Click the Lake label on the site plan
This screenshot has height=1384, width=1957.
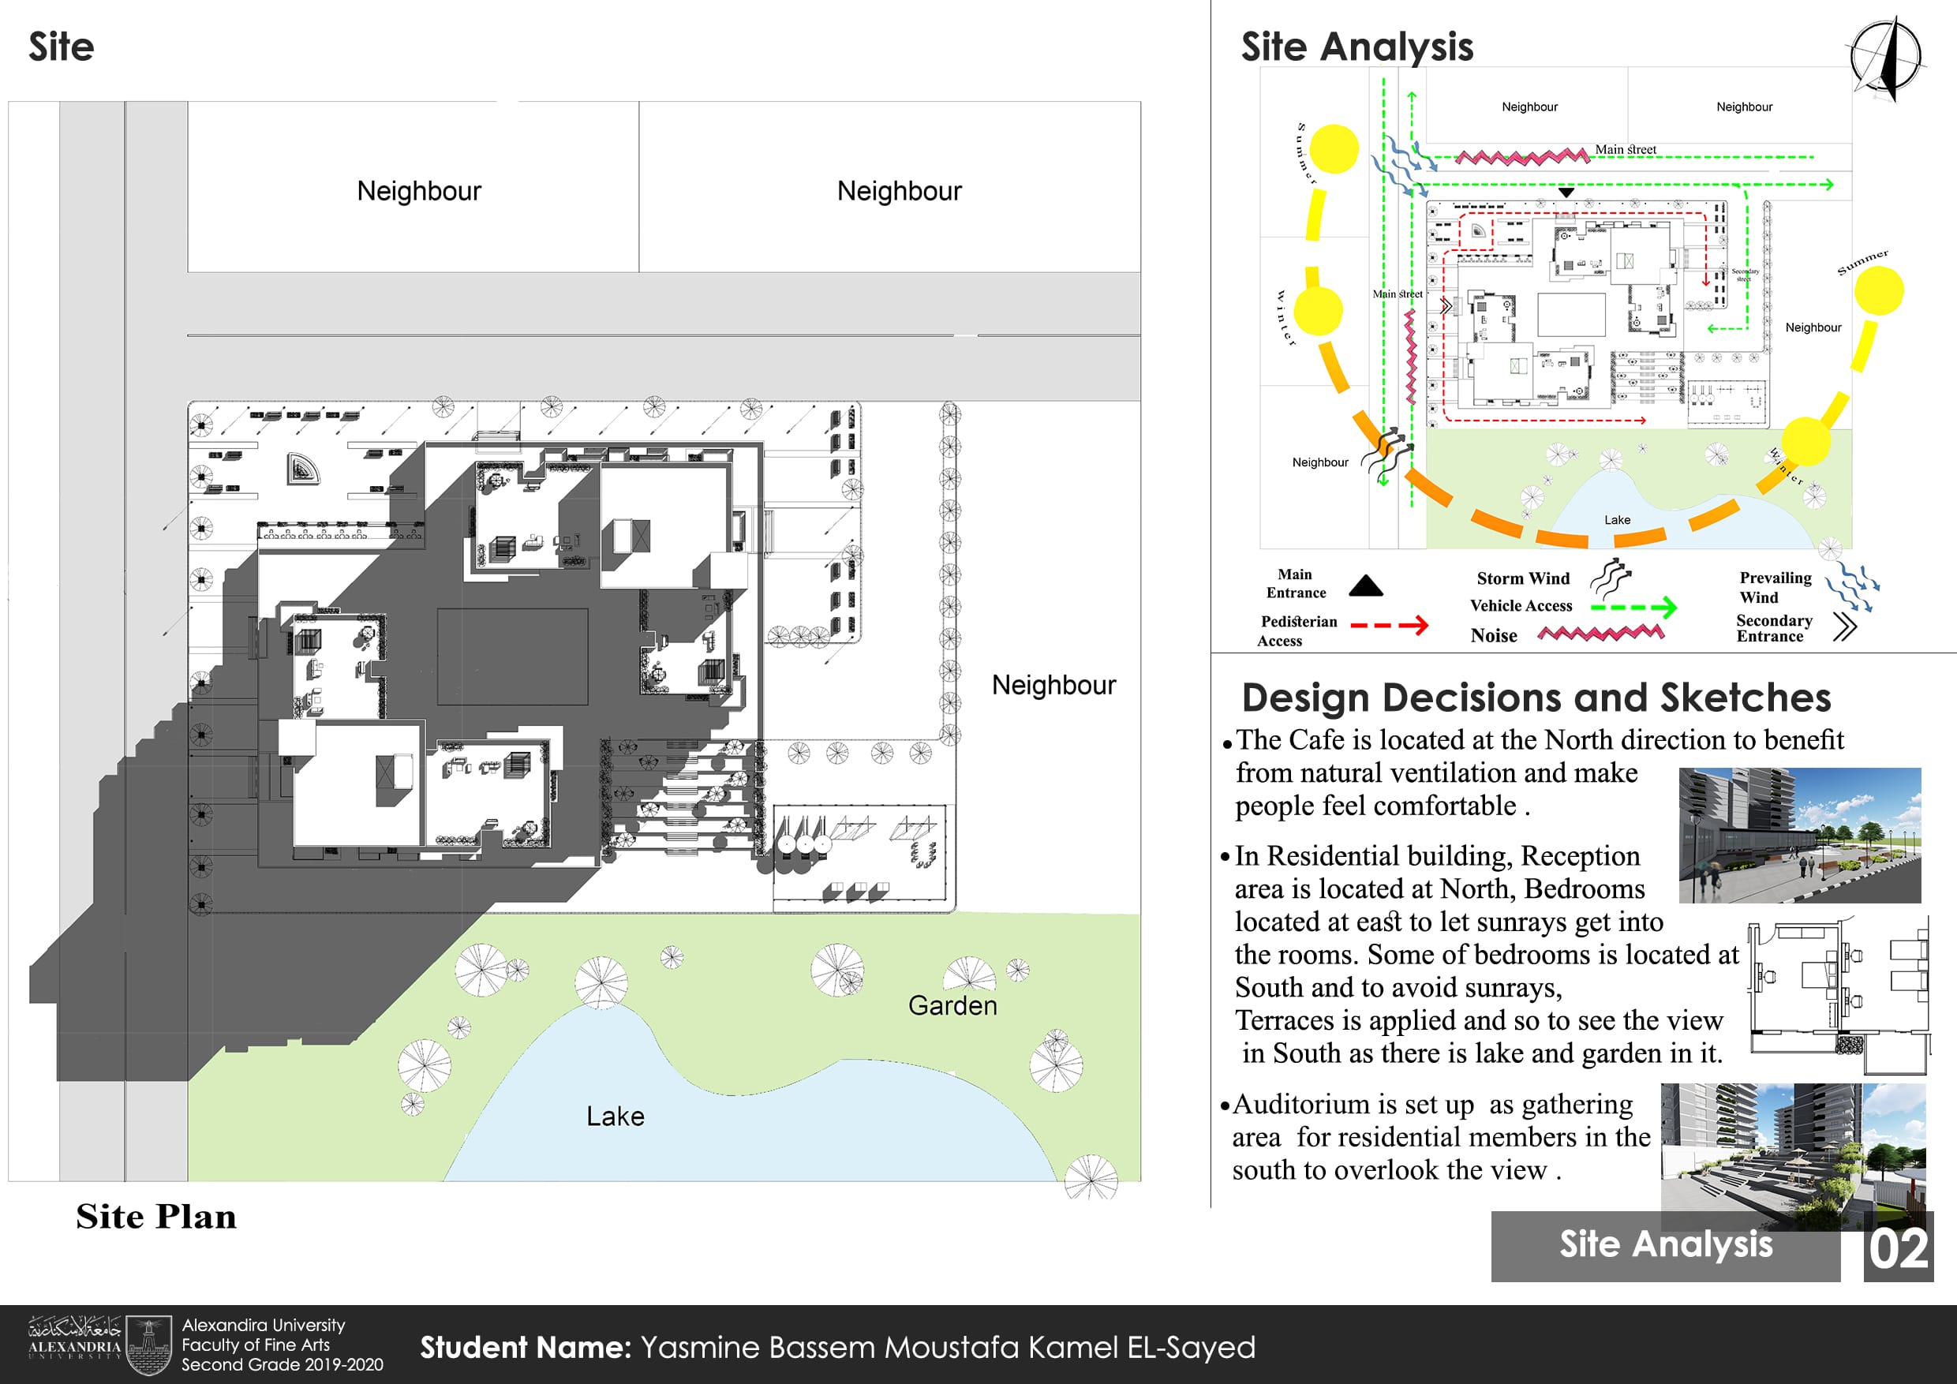click(x=616, y=1117)
